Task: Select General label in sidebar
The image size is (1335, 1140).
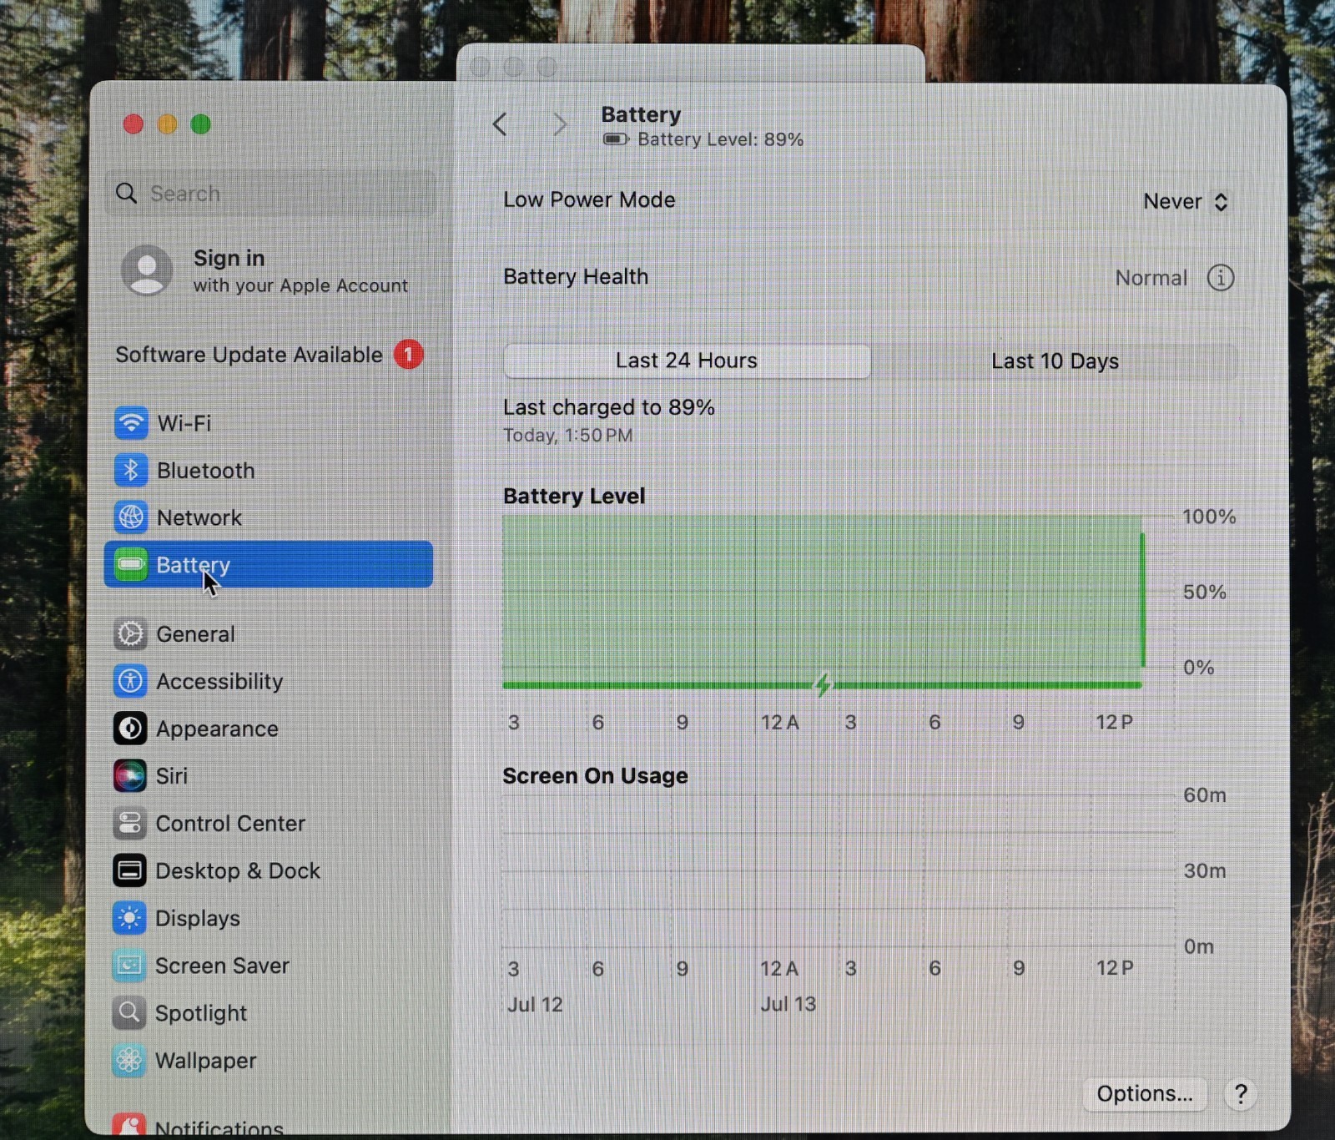Action: point(195,634)
